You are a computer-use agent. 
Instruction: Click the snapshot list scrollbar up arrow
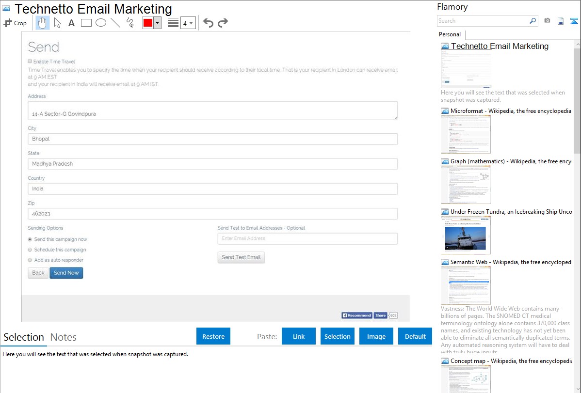pos(577,44)
